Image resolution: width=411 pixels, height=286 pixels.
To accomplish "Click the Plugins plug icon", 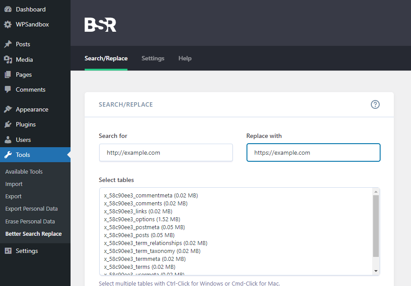I will (8, 124).
